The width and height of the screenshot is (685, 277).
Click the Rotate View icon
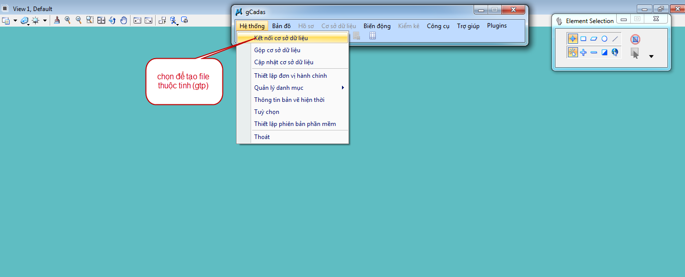(x=112, y=20)
